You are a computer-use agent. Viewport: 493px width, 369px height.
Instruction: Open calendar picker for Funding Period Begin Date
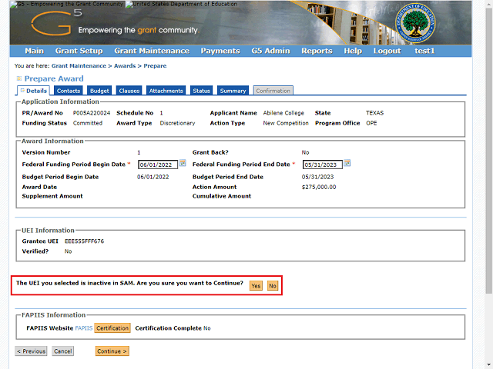point(183,163)
